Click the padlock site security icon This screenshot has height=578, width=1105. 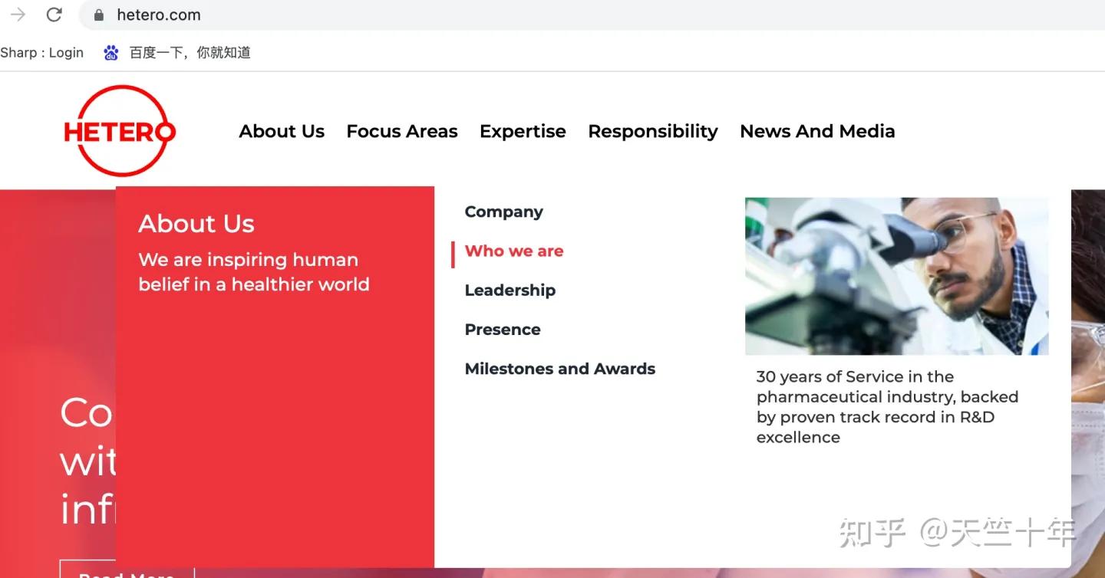tap(99, 15)
